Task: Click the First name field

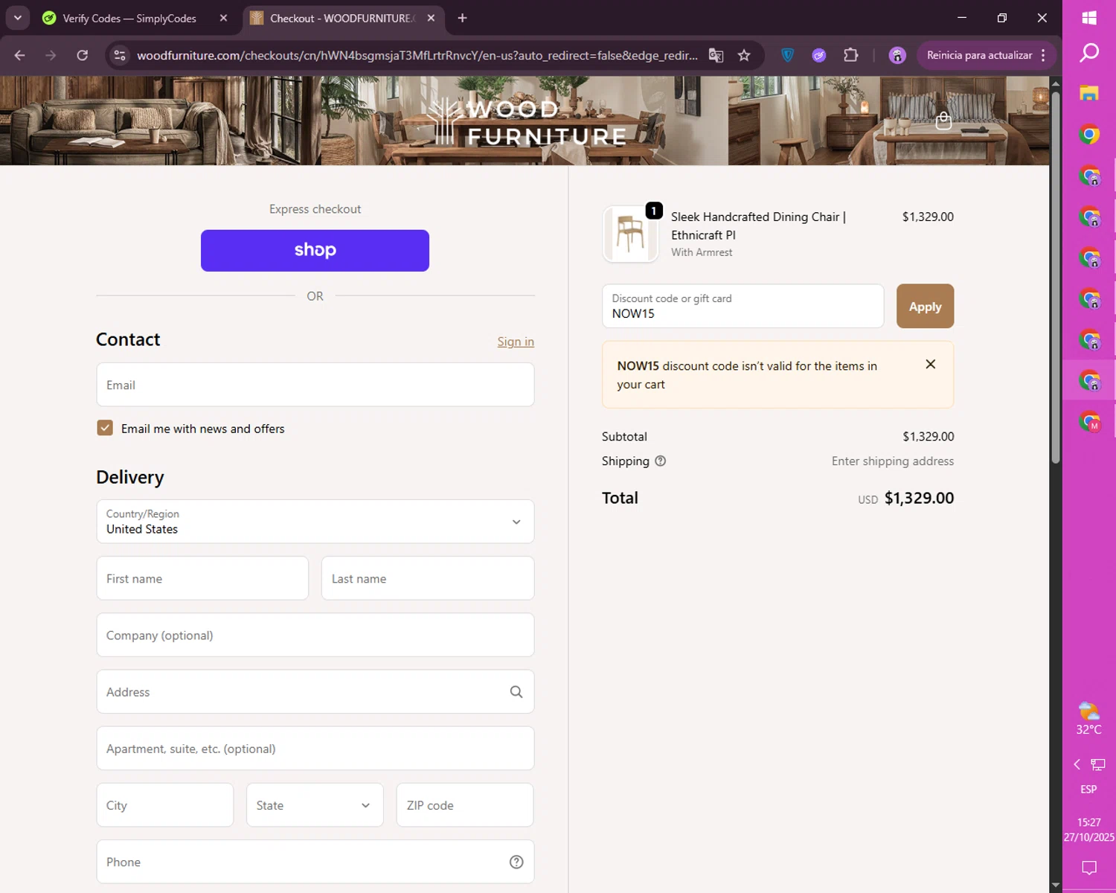Action: [x=202, y=578]
